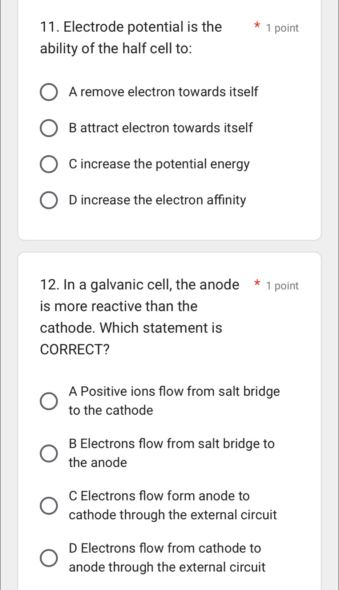Viewport: 339px width, 590px height.
Task: Click the label text 'B attract electron towards itself'
Action: click(x=160, y=128)
